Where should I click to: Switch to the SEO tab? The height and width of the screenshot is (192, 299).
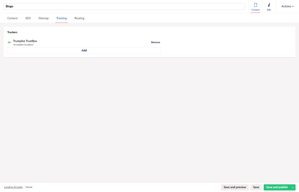[28, 18]
